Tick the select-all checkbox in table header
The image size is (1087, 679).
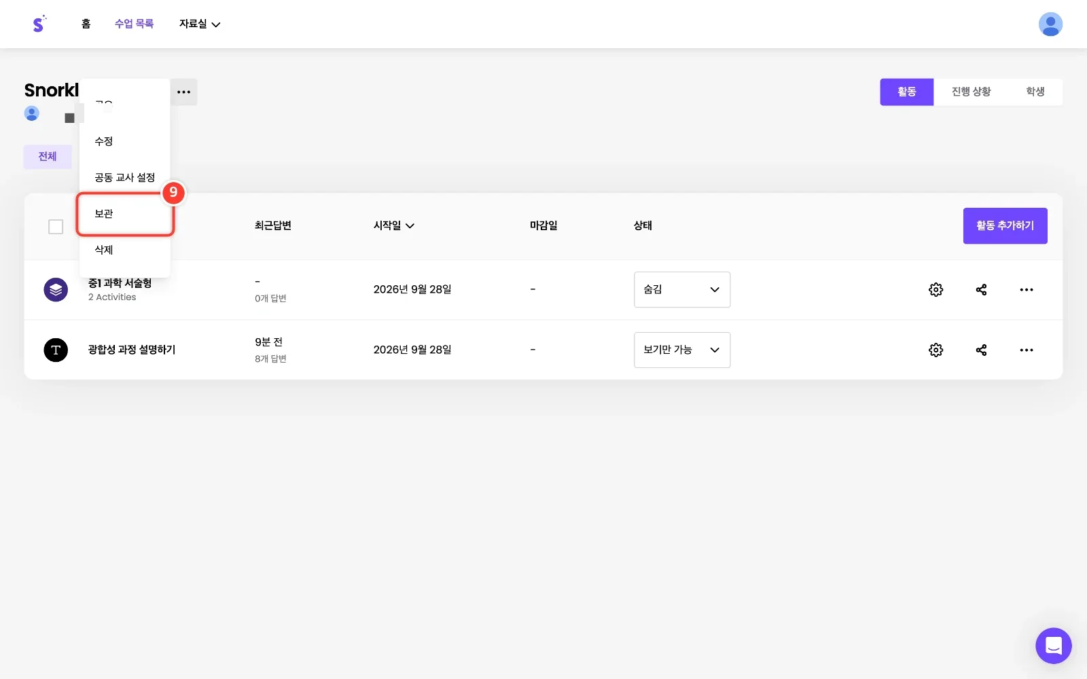pyautogui.click(x=56, y=227)
